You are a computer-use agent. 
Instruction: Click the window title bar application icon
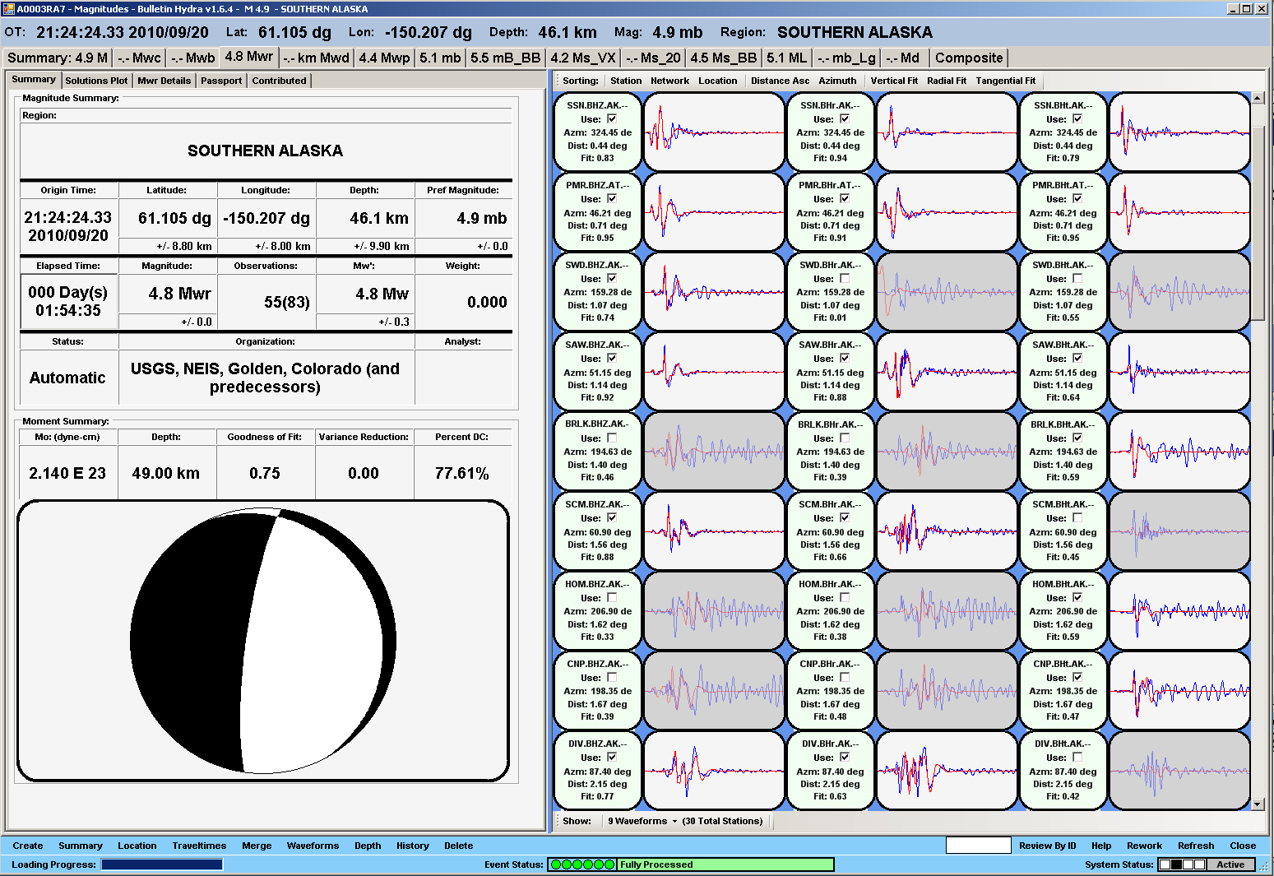(9, 9)
